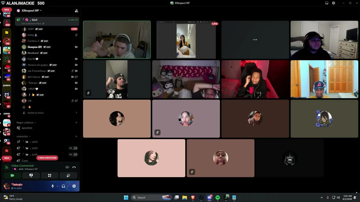Screen dimensions: 360x202
Task: Focus the video tile with red-lit gaming chair
Action: (x=255, y=79)
